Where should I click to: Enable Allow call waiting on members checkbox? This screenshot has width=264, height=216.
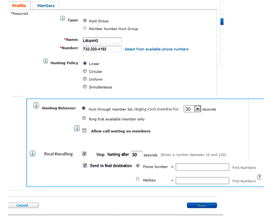point(84,131)
